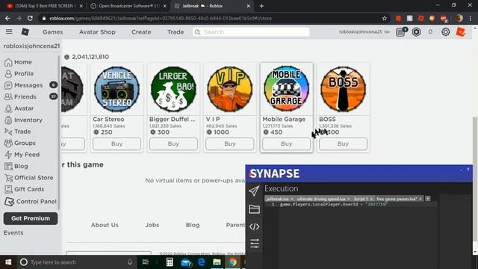Click the red Roblox extension icon in the page header

click(x=461, y=31)
